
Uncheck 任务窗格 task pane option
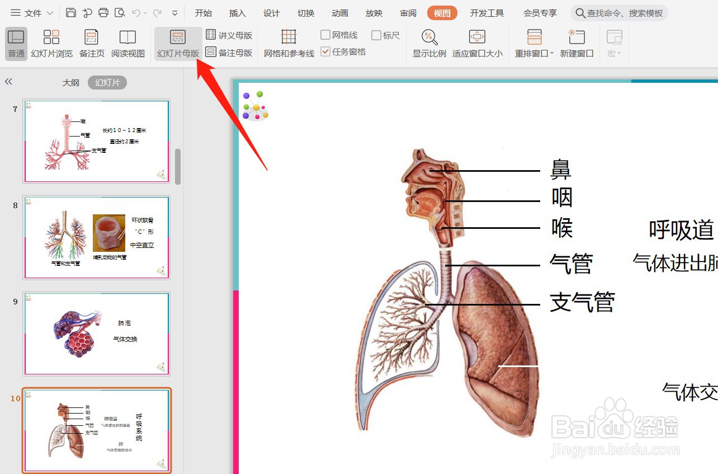point(325,51)
